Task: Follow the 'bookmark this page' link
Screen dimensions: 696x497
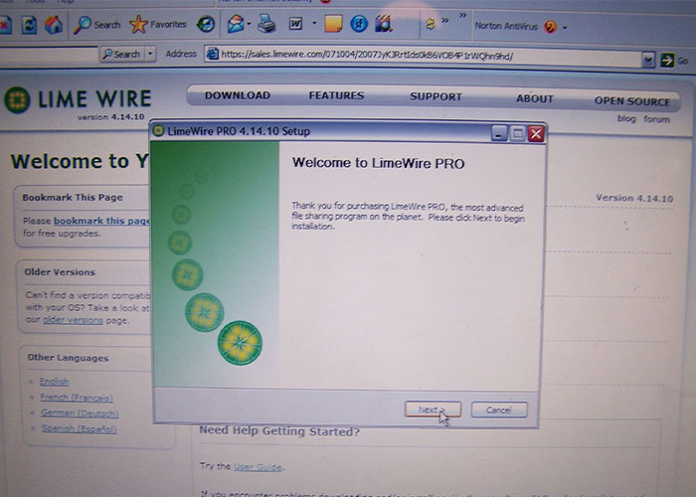Action: [101, 221]
